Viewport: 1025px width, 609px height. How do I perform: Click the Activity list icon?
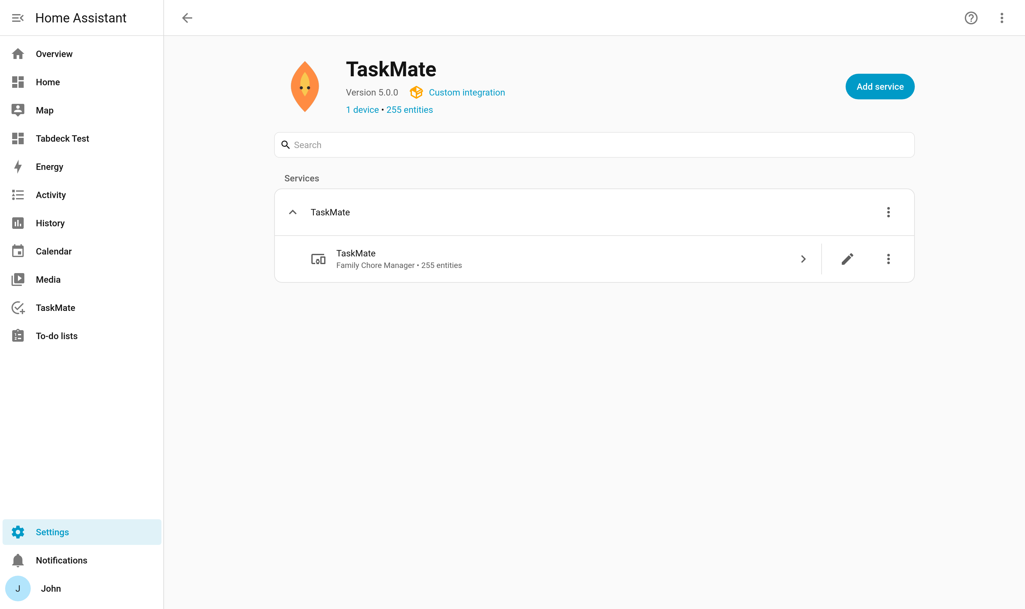pyautogui.click(x=18, y=195)
